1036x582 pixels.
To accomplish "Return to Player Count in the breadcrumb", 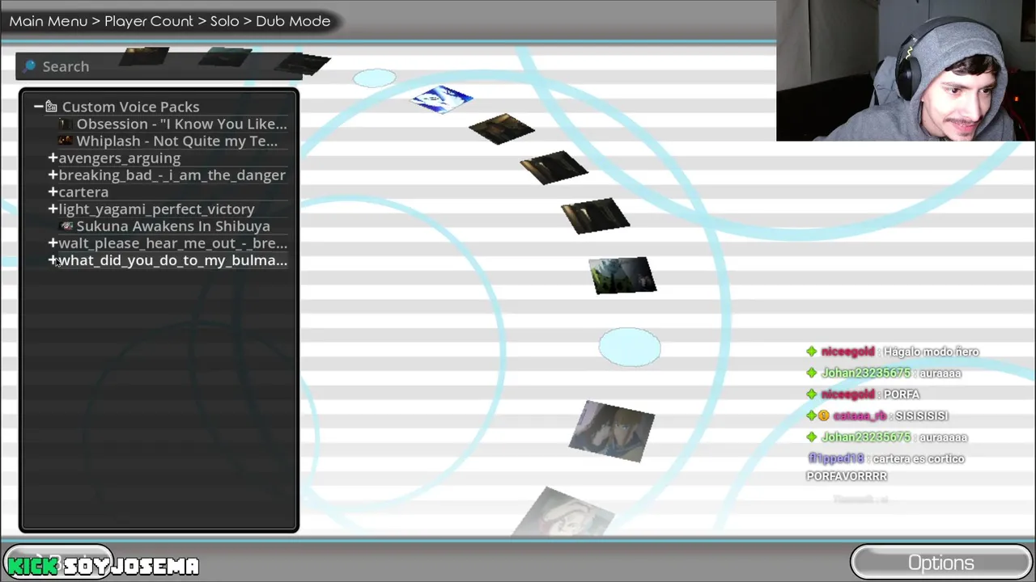I will point(149,21).
